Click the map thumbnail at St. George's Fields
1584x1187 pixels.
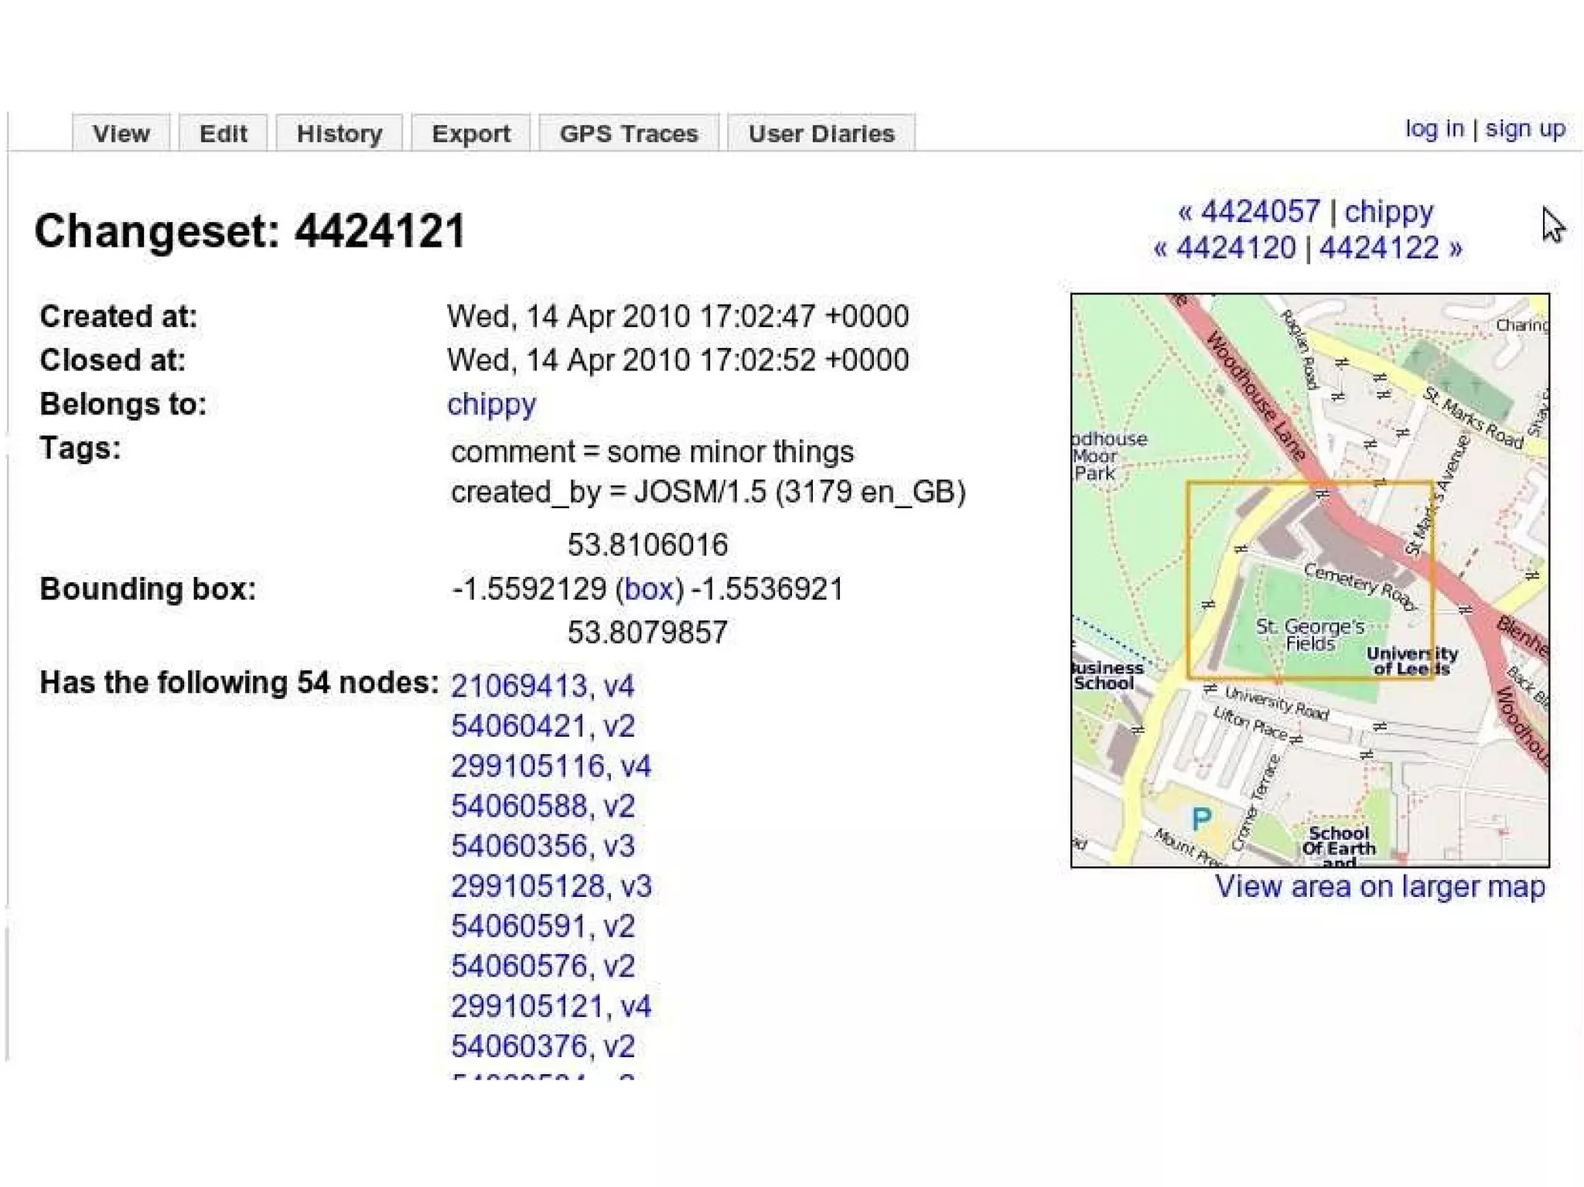(x=1309, y=634)
